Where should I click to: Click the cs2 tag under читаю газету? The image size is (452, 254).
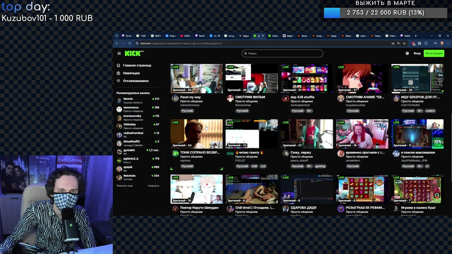[x=263, y=166]
